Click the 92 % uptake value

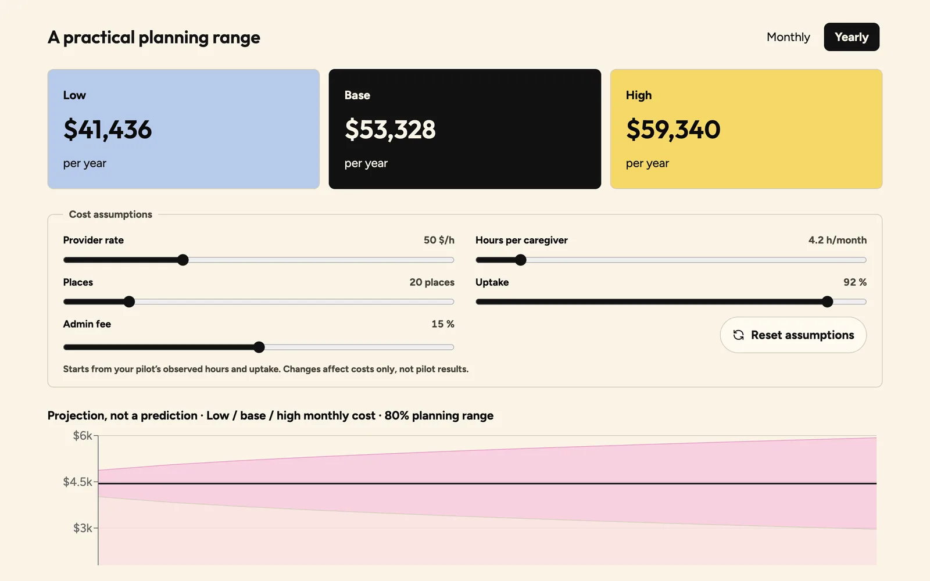click(x=855, y=282)
